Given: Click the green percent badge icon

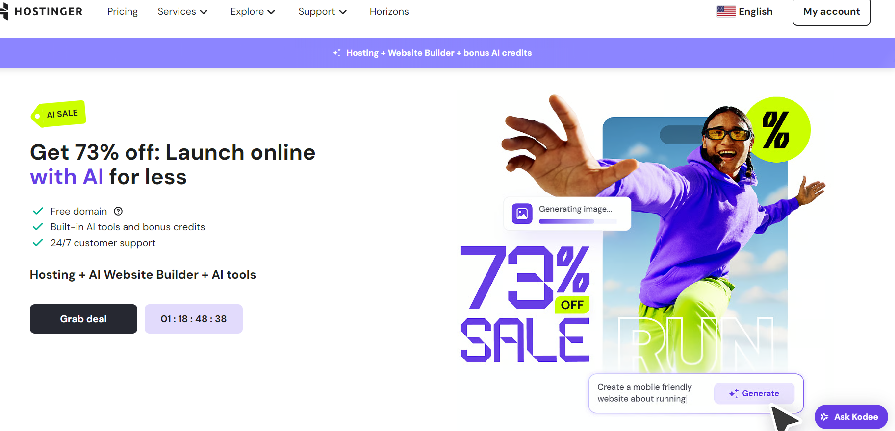Looking at the screenshot, I should point(777,130).
